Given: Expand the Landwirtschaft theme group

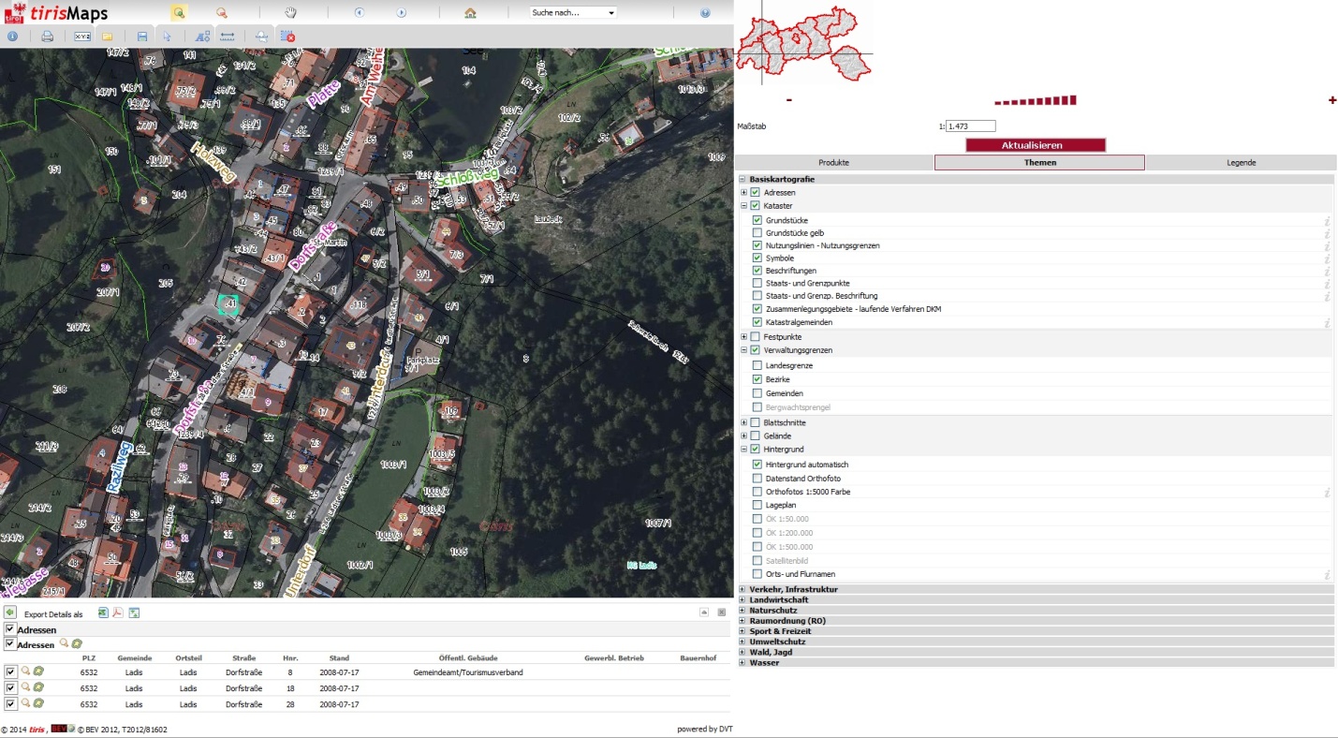Looking at the screenshot, I should coord(743,599).
